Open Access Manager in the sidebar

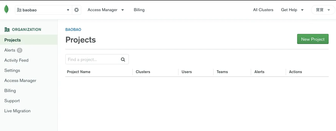[x=20, y=80]
